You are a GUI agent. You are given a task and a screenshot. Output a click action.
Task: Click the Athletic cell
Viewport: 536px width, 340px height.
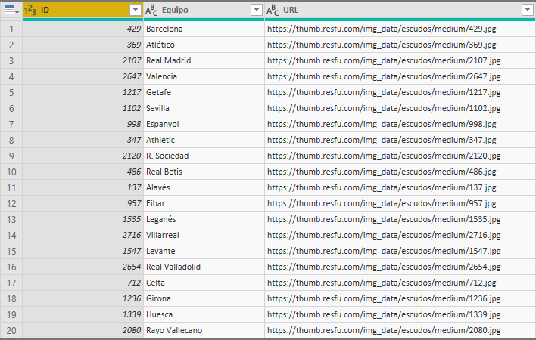(x=204, y=140)
